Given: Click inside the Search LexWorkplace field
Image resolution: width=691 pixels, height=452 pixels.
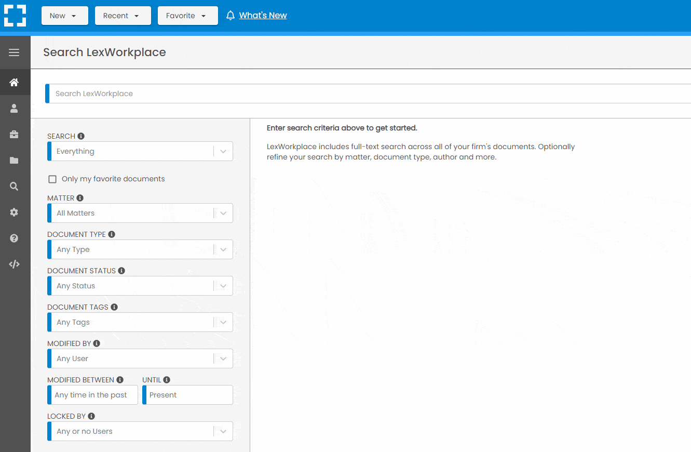Looking at the screenshot, I should click(208, 93).
